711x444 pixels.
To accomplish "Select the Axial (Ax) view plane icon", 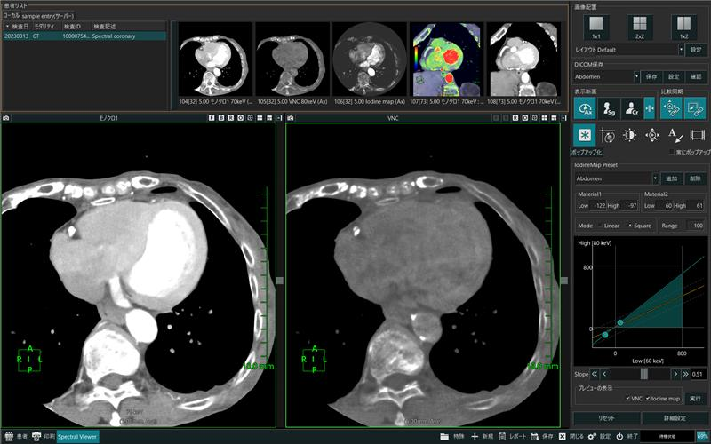I will click(585, 108).
